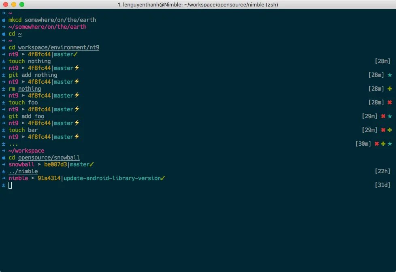Click the teal star beside git add nothing
This screenshot has height=272, width=396.
tap(390, 75)
